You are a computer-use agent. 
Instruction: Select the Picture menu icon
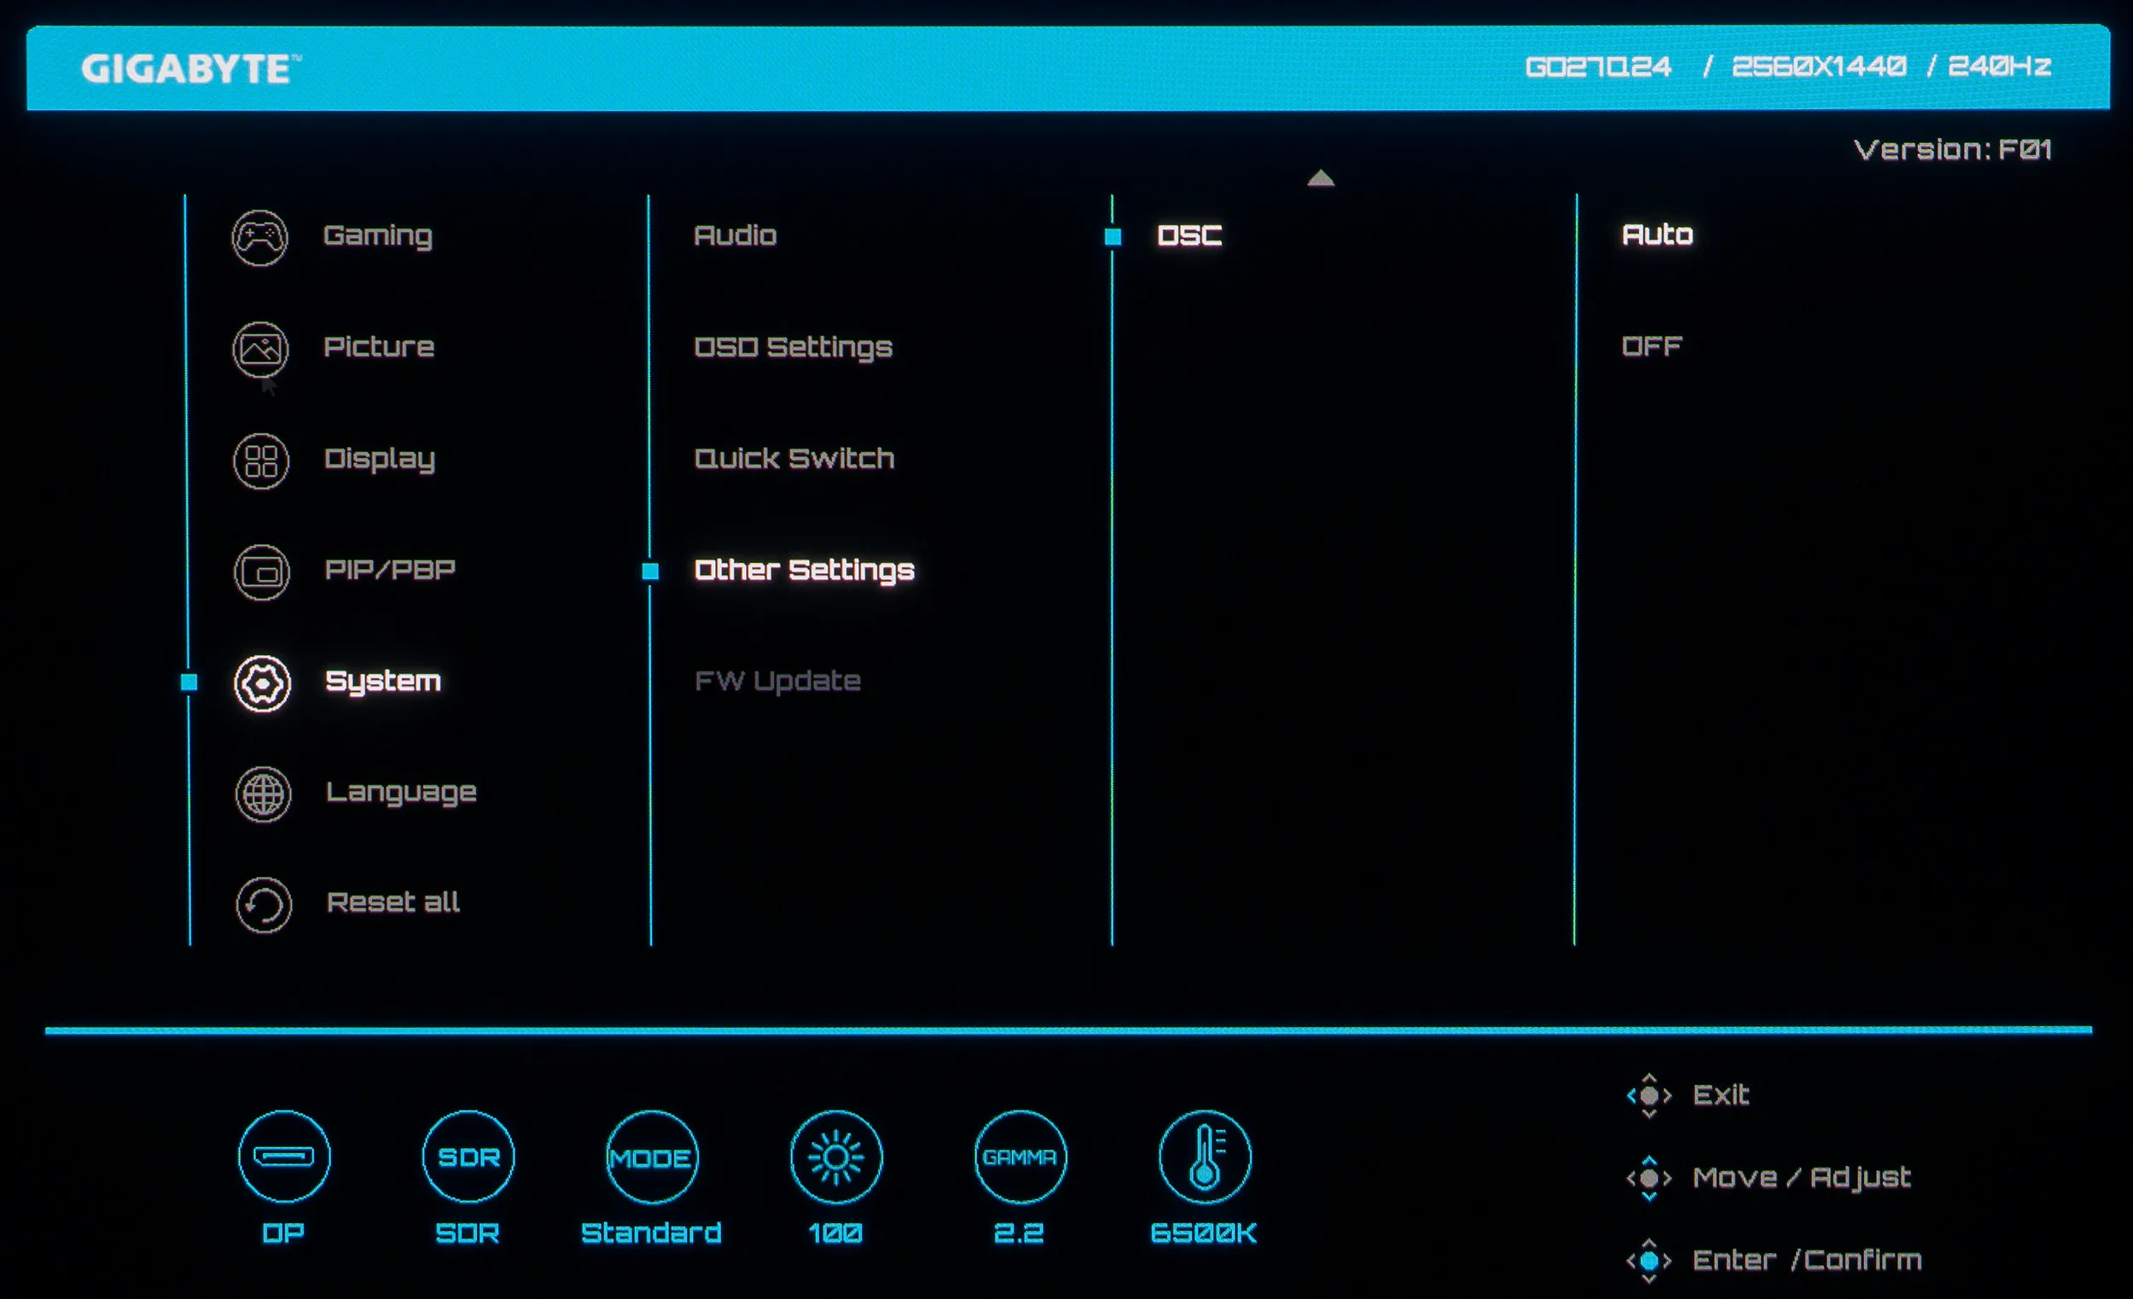point(259,349)
